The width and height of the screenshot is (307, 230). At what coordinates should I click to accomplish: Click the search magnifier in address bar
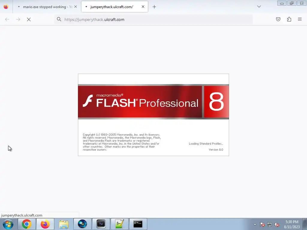(59, 19)
